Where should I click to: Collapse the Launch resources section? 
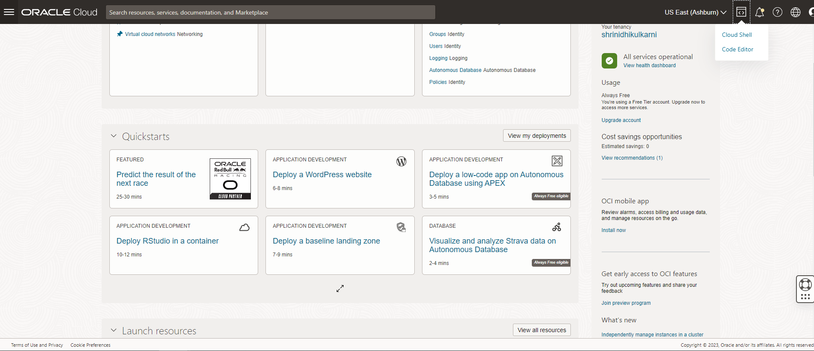click(114, 330)
